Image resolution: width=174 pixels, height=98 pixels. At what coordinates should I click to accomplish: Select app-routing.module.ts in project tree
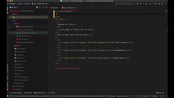pyautogui.click(x=26, y=42)
